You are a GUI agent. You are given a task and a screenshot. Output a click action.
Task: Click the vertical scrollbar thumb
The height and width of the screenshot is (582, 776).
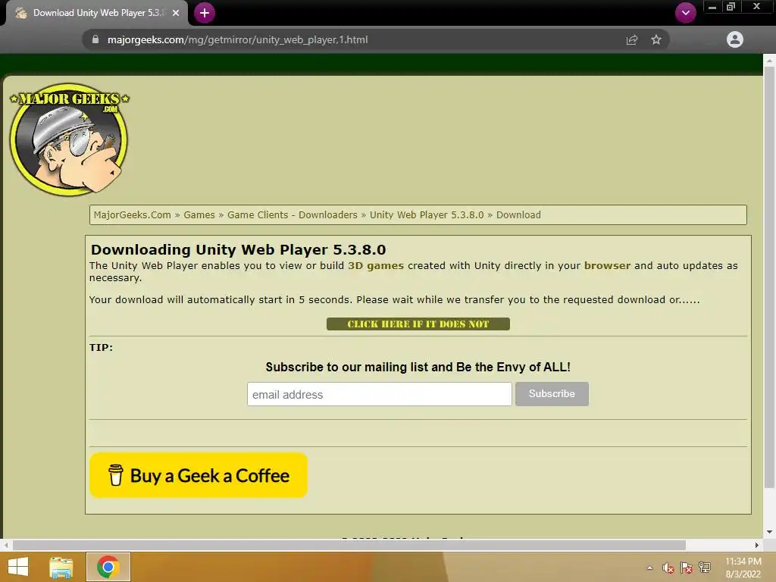[x=769, y=277]
